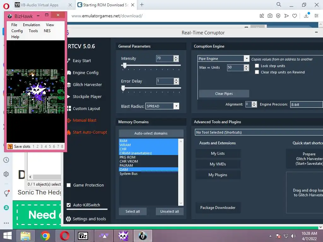Open Engine Config from RTCV sidebar
323x242 pixels.
click(85, 73)
